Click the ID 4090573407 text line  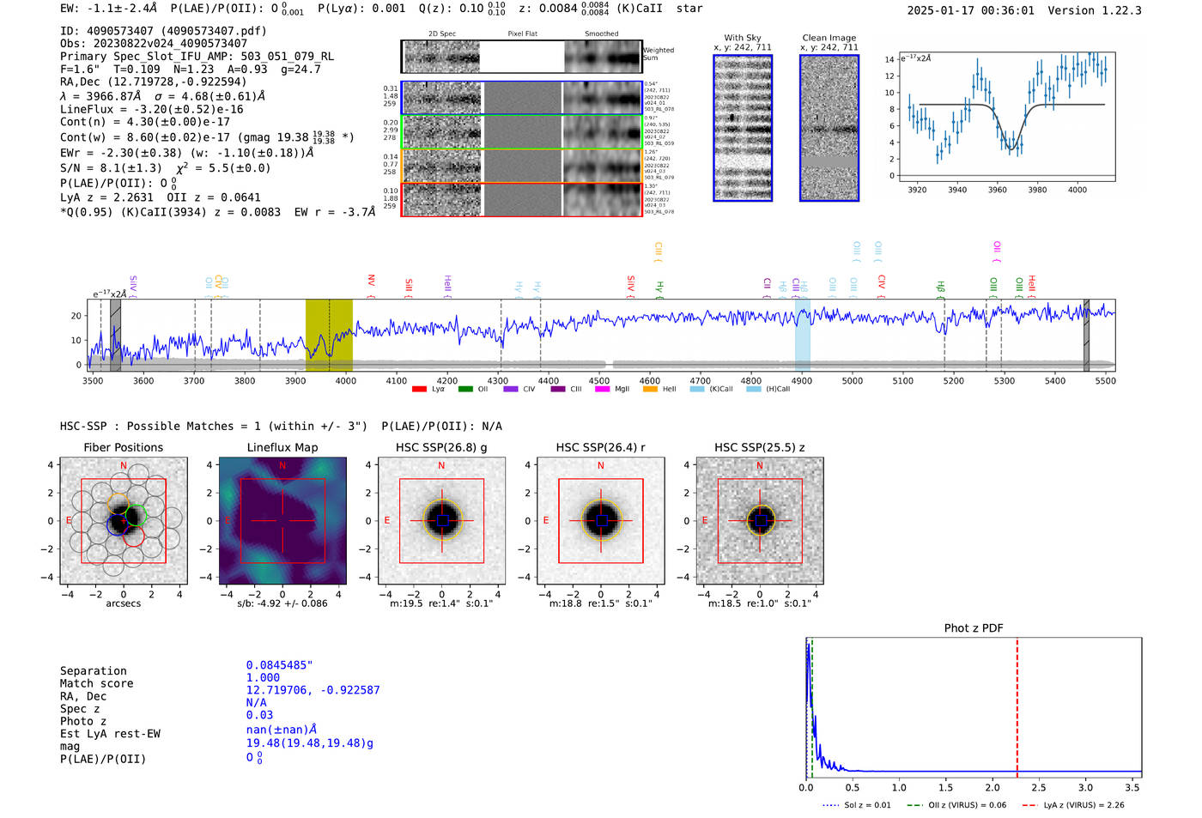coord(163,31)
